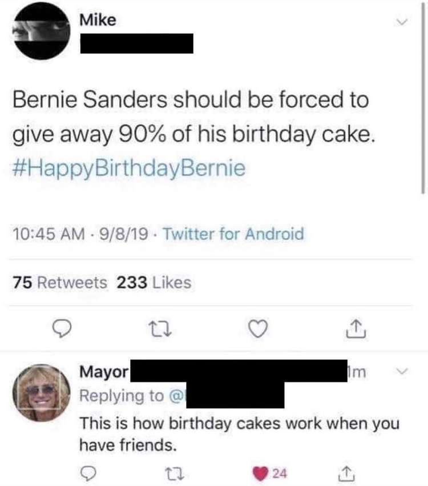Open Mike's tweet options chevron
This screenshot has width=428, height=486.
point(402,22)
